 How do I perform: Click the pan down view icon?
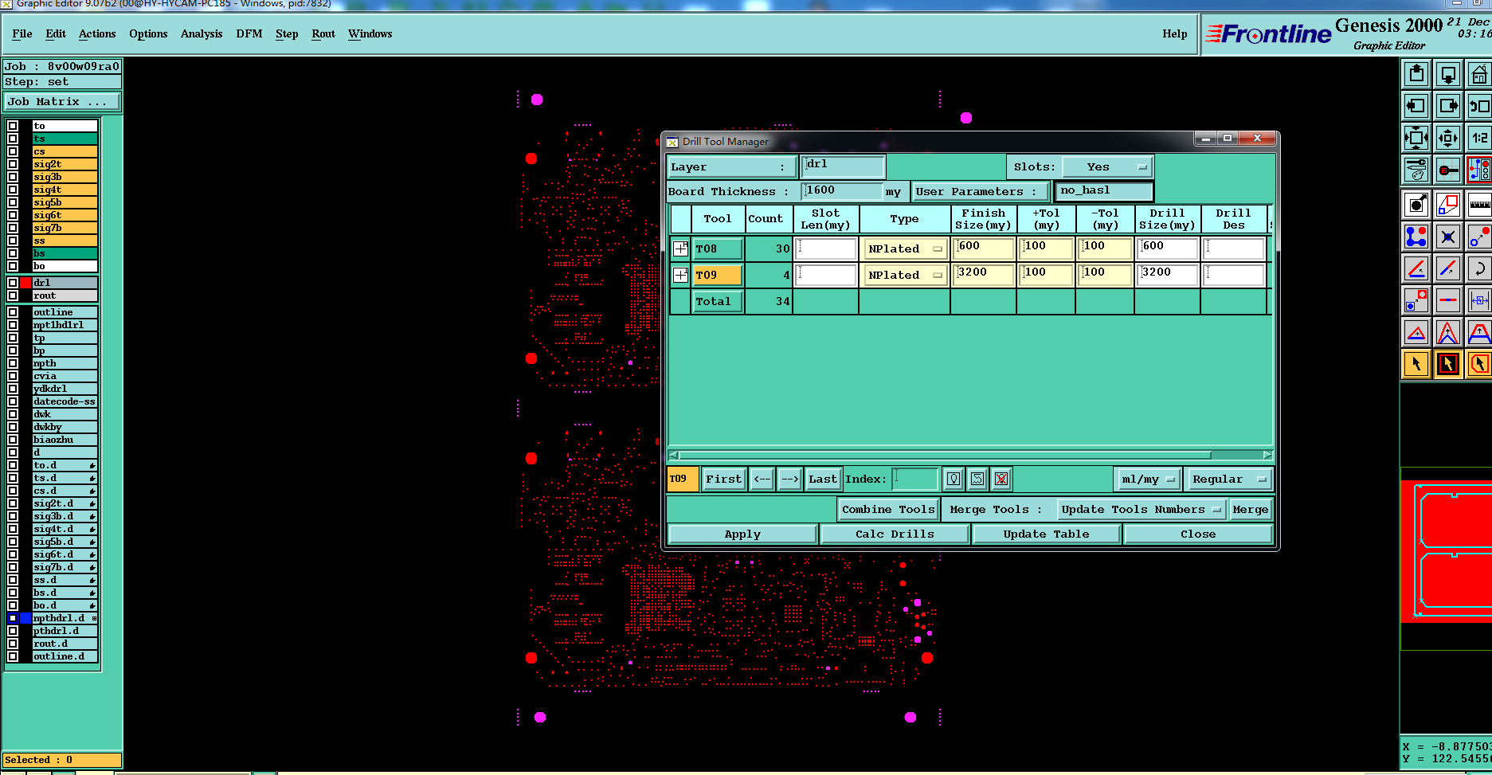pyautogui.click(x=1448, y=75)
